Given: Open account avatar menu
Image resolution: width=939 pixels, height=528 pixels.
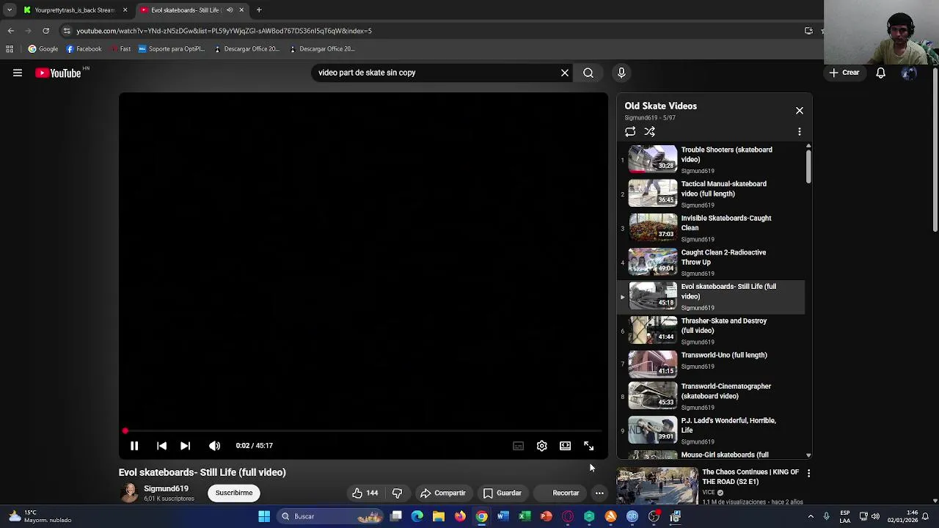Looking at the screenshot, I should pos(909,73).
